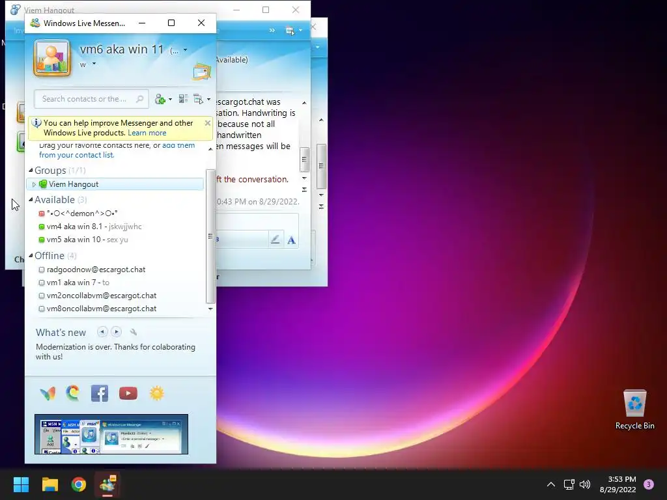Click the Viem Hangout group icon
The height and width of the screenshot is (500, 667).
(x=43, y=184)
